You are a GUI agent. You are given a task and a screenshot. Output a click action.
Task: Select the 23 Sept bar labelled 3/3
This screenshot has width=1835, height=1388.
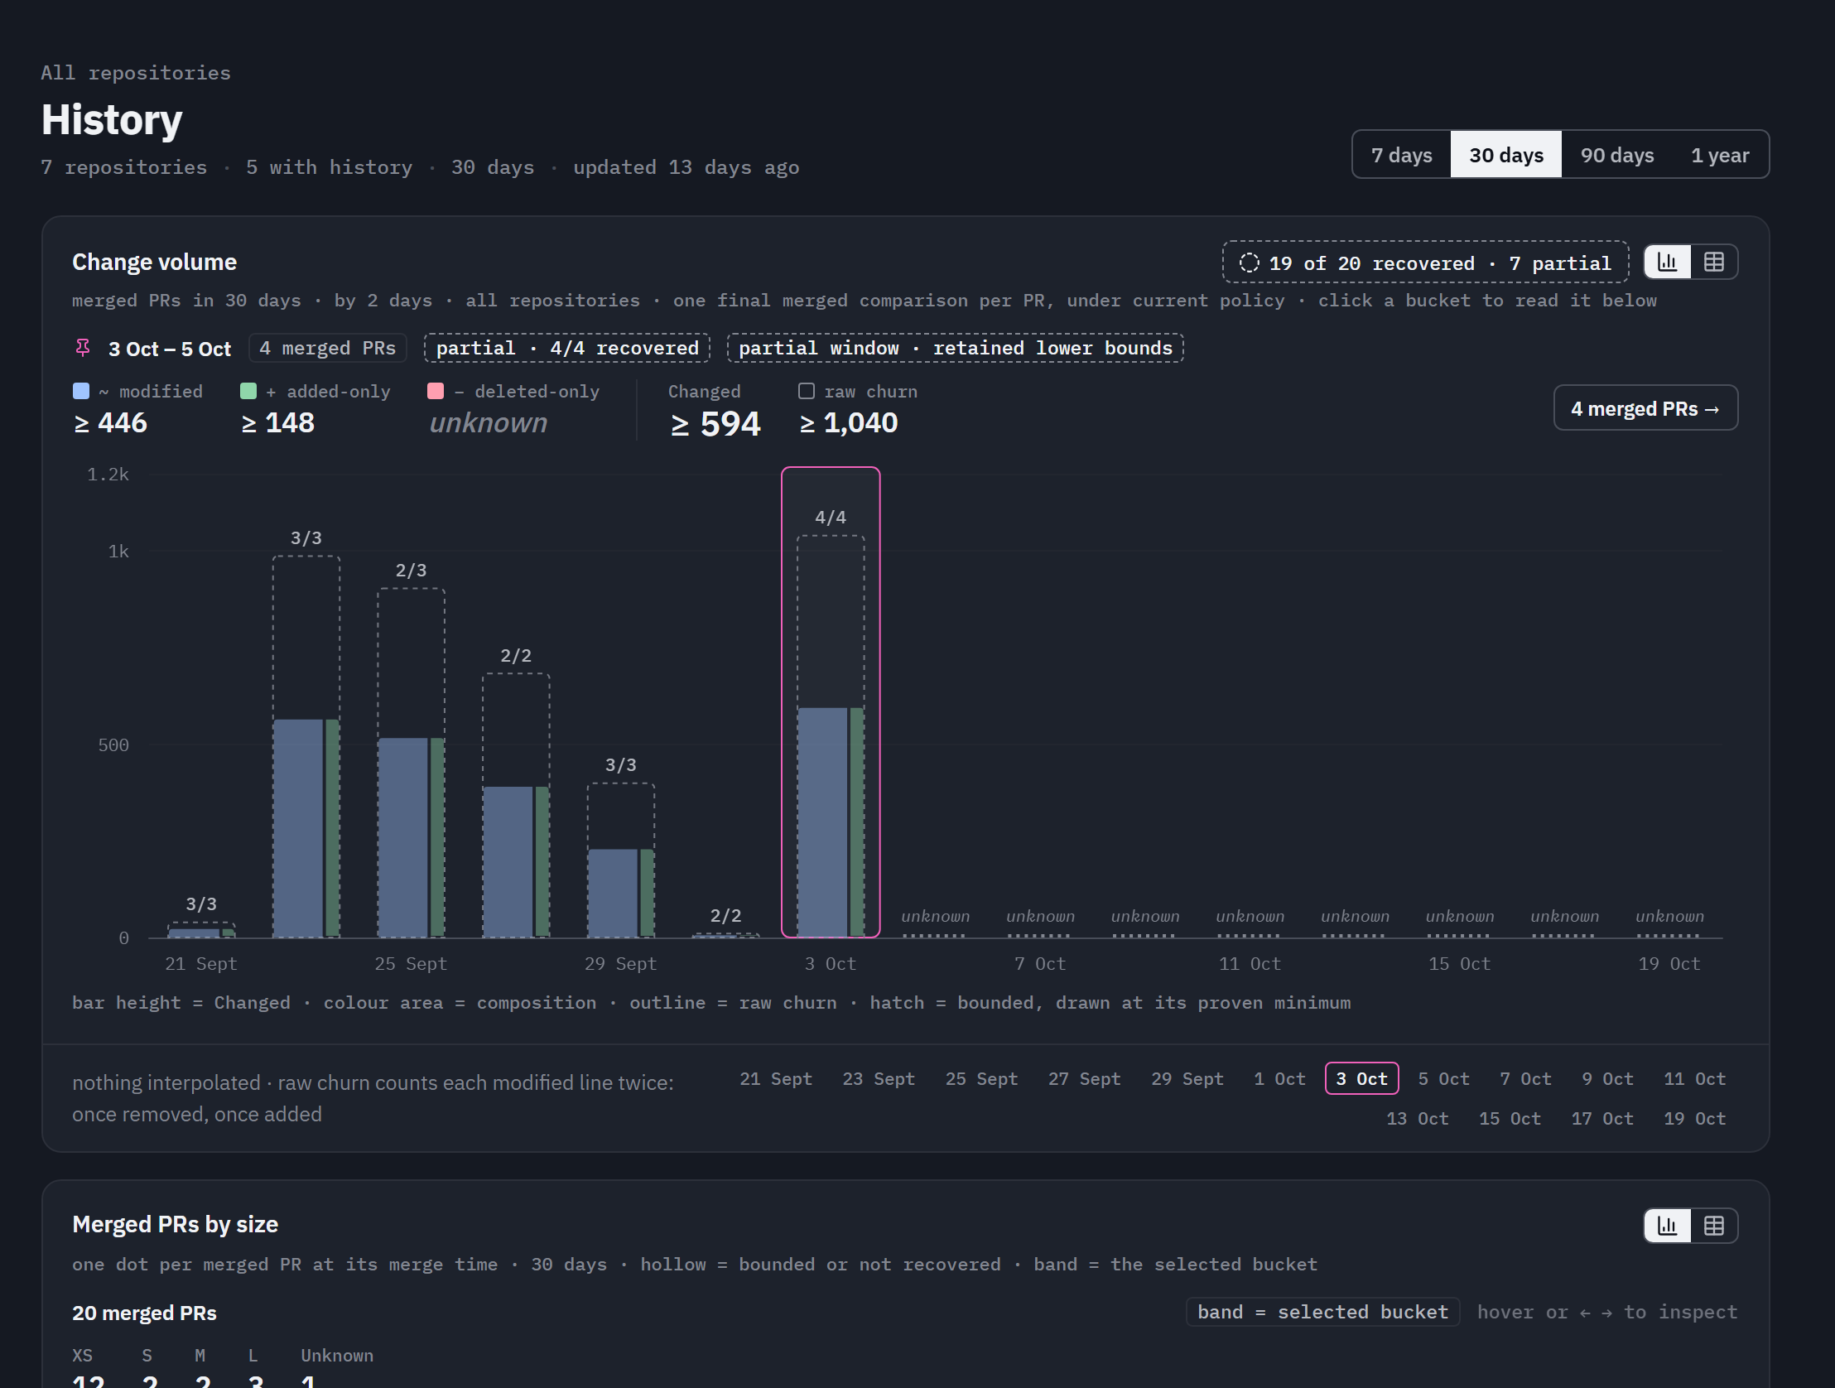(306, 746)
